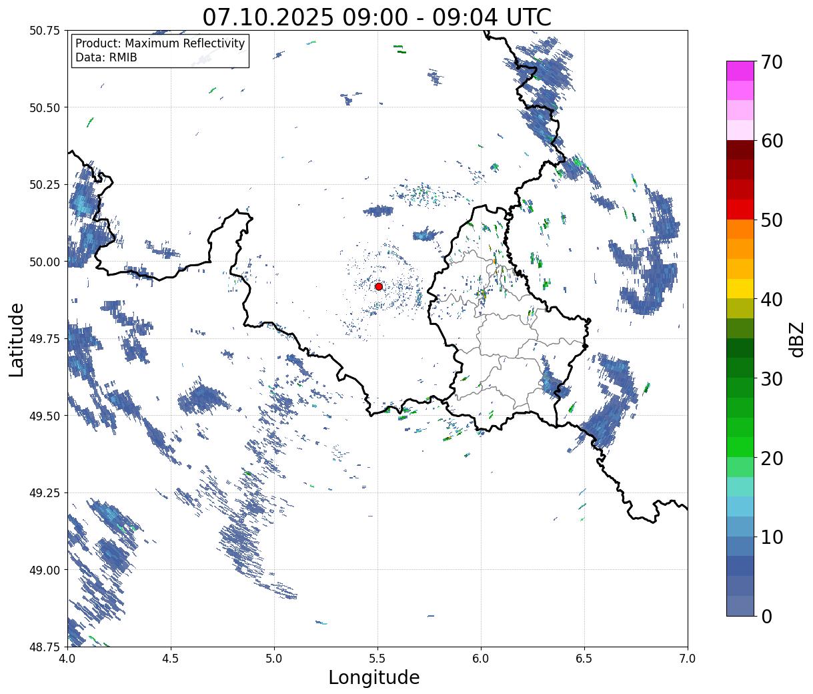Pick the bright red colorbar segment above 50
Image resolution: width=813 pixels, height=694 pixels.
[x=740, y=210]
